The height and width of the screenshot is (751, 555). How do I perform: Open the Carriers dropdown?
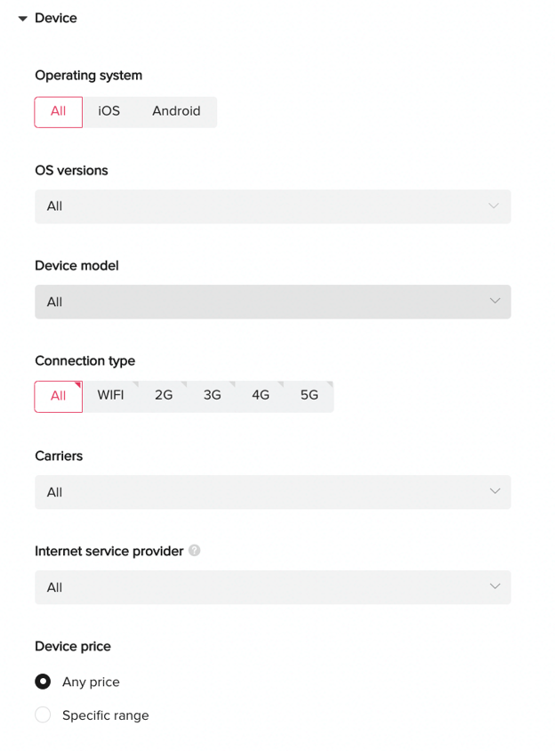click(x=273, y=492)
